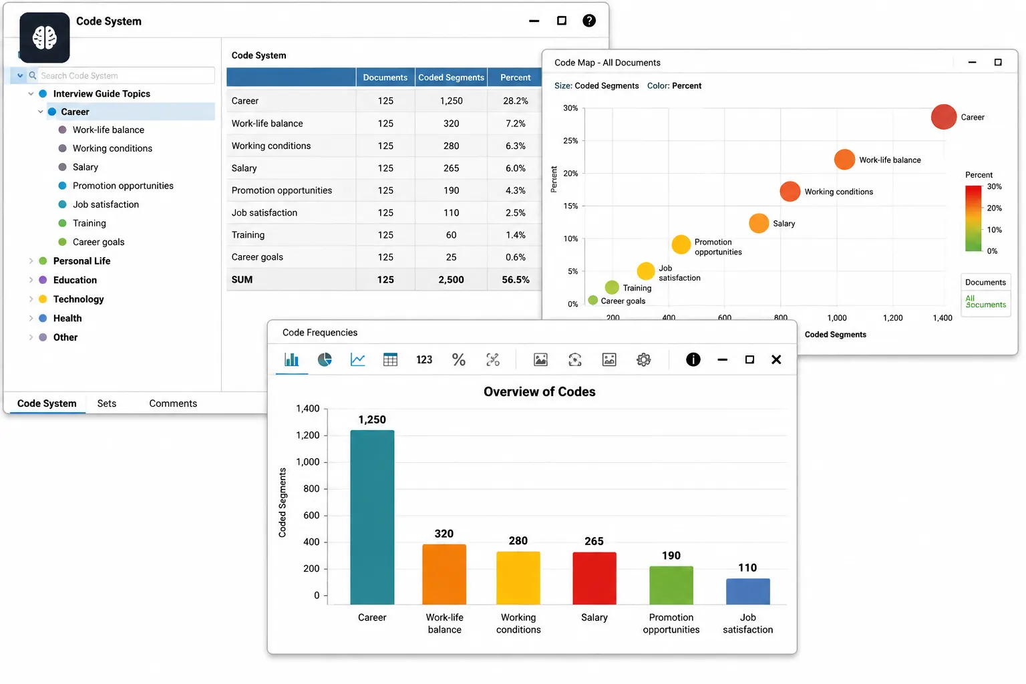Click the red Career bubble in Code Map
The image size is (1026, 684).
(944, 117)
